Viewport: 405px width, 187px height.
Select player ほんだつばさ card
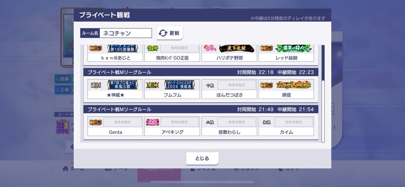tap(230, 89)
